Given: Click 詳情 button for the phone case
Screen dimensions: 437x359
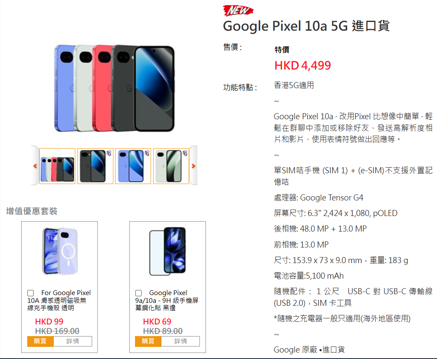Looking at the screenshot, I should tap(73, 341).
